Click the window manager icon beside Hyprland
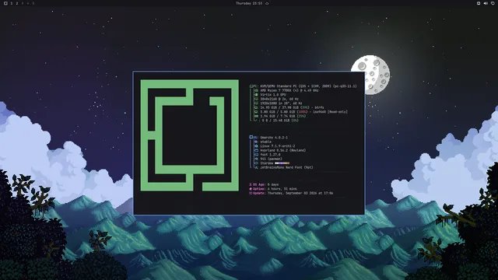Viewport: 498px width, 280px height. (256, 150)
